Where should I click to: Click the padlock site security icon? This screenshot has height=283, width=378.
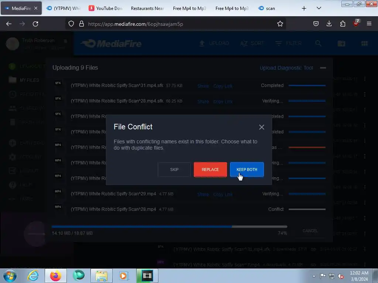[x=82, y=24]
